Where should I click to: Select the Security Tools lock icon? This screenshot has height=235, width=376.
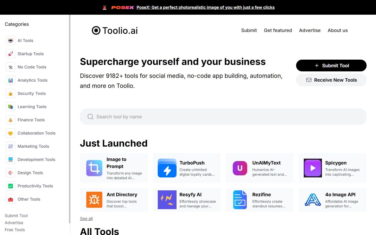(11, 93)
